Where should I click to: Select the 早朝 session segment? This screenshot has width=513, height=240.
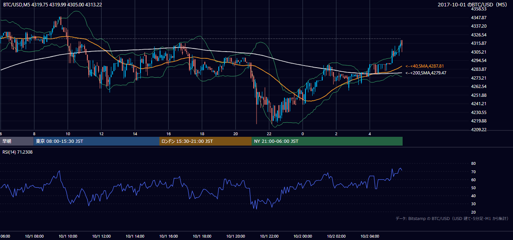tap(17, 141)
